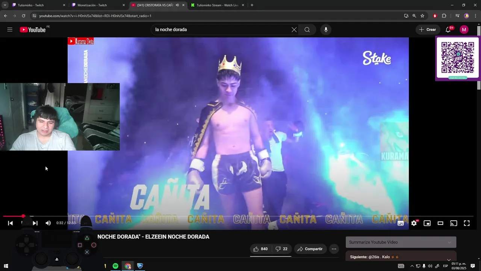Enable miniplayer mode

click(427, 223)
